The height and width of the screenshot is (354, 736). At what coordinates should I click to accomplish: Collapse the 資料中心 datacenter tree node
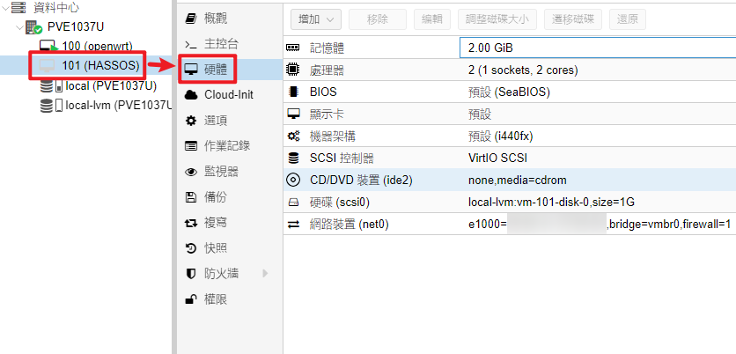[4, 8]
